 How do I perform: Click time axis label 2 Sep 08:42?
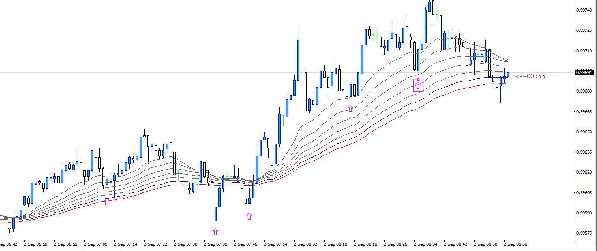[x=455, y=244]
